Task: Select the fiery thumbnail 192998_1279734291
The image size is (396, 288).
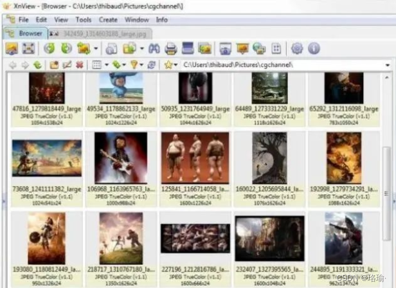Action: 344,158
